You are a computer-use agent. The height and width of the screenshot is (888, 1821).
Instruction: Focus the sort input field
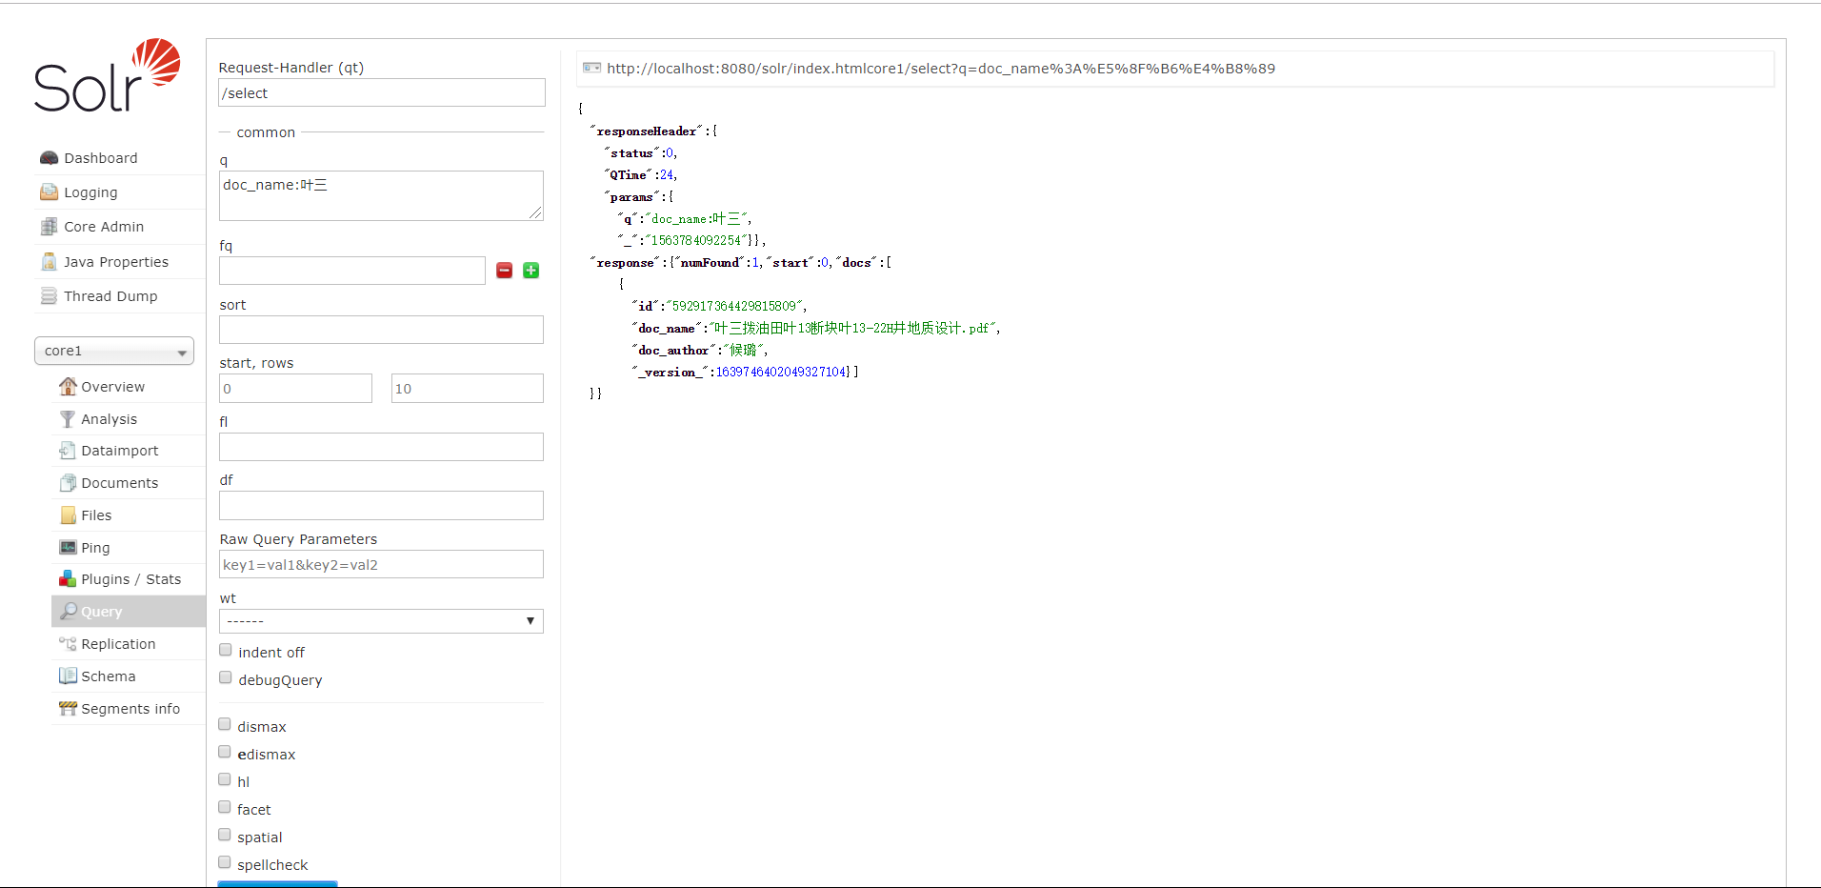tap(381, 330)
